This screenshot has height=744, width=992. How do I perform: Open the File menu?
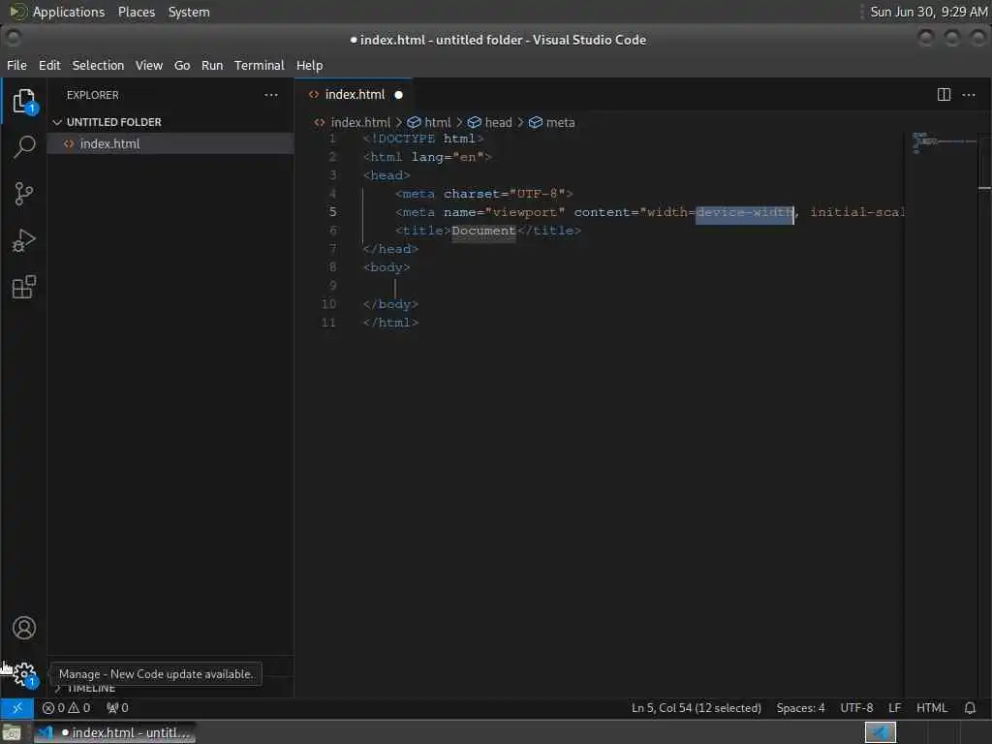click(17, 65)
